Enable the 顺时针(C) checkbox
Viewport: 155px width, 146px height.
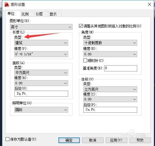pyautogui.click(x=85, y=61)
